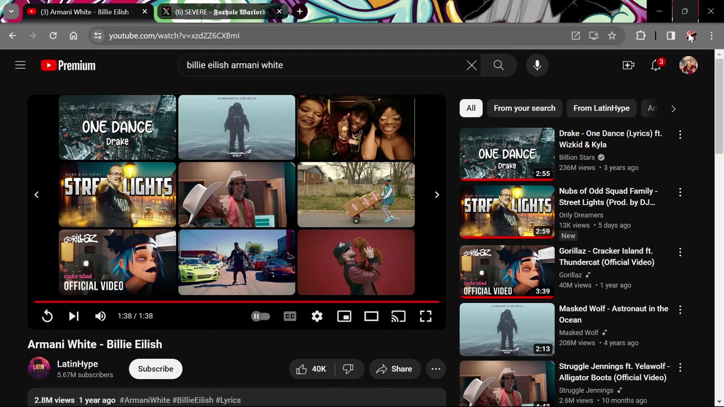Show next suggested videos in player
The width and height of the screenshot is (724, 407).
click(x=437, y=194)
